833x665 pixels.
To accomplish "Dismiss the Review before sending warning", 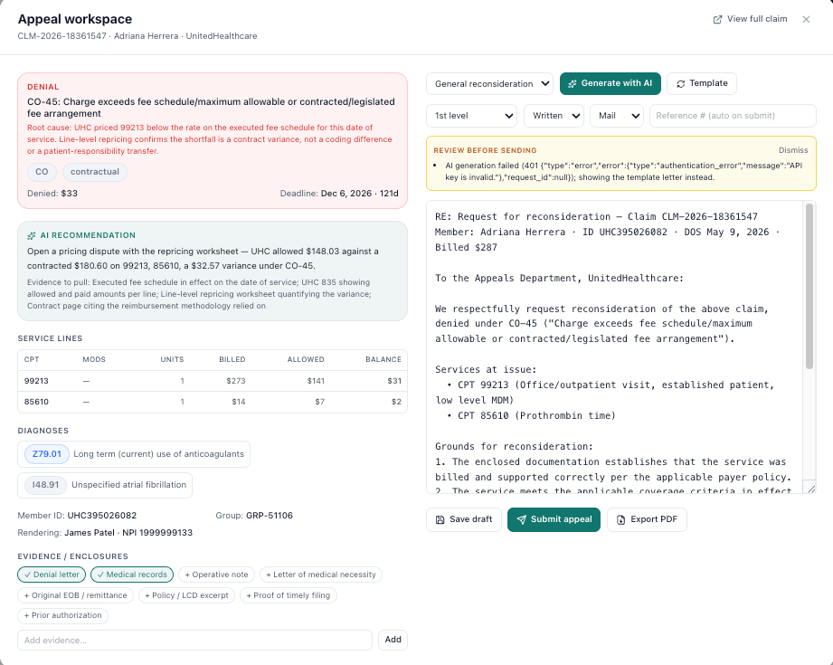I will [x=793, y=150].
